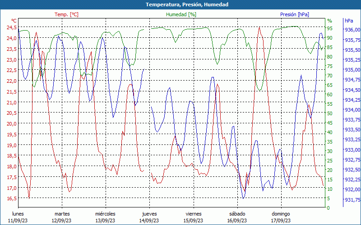361x225 pixels.
Task: Click the date '14/09/23'
Action: click(x=149, y=220)
